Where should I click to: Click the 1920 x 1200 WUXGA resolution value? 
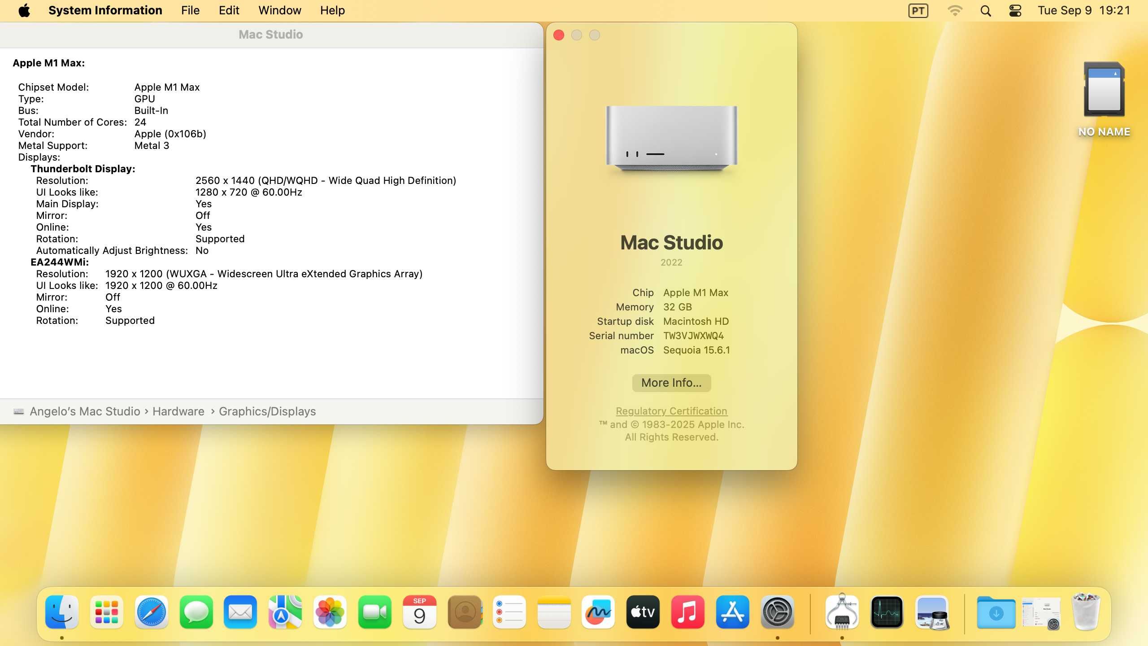264,274
